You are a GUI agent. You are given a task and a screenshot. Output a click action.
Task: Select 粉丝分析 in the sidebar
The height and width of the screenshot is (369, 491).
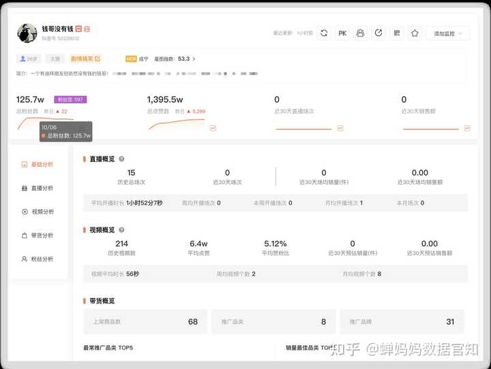tap(38, 259)
